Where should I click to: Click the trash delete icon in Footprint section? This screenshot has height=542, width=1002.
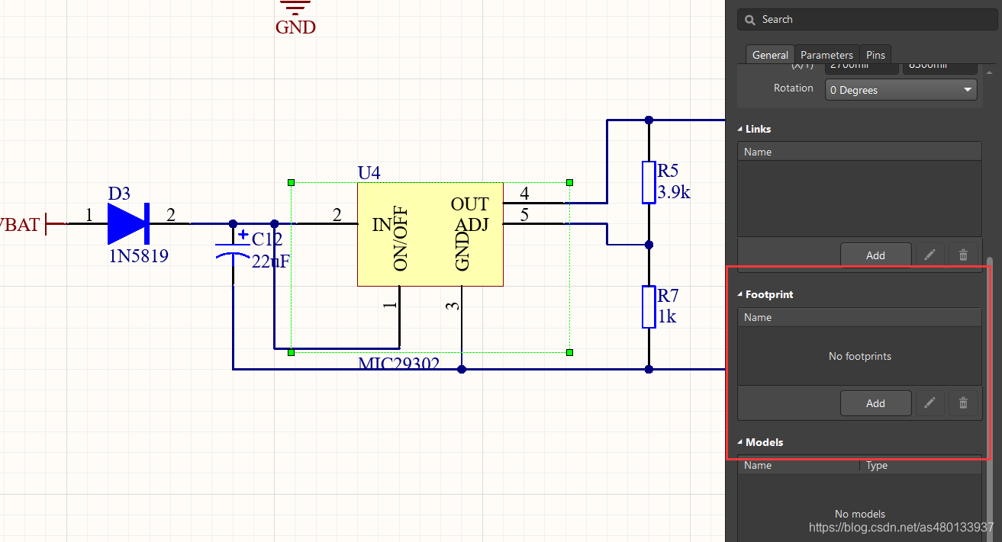[963, 403]
